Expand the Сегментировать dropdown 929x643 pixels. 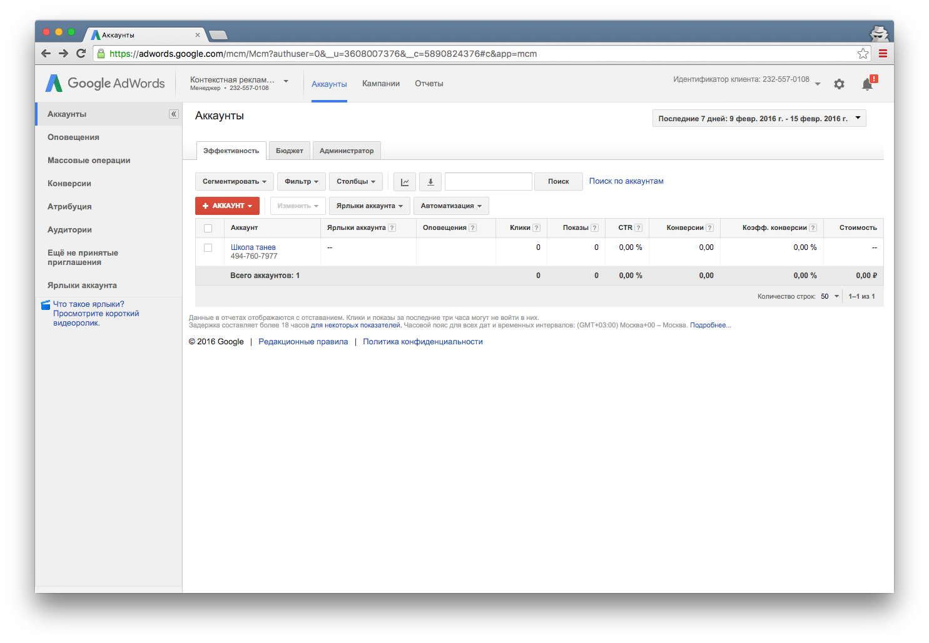234,182
